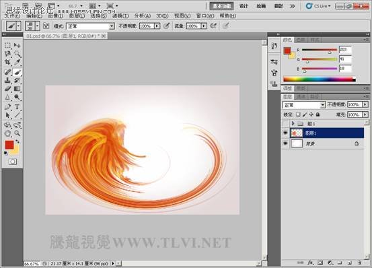Open the 窗口(W) menu

205,15
